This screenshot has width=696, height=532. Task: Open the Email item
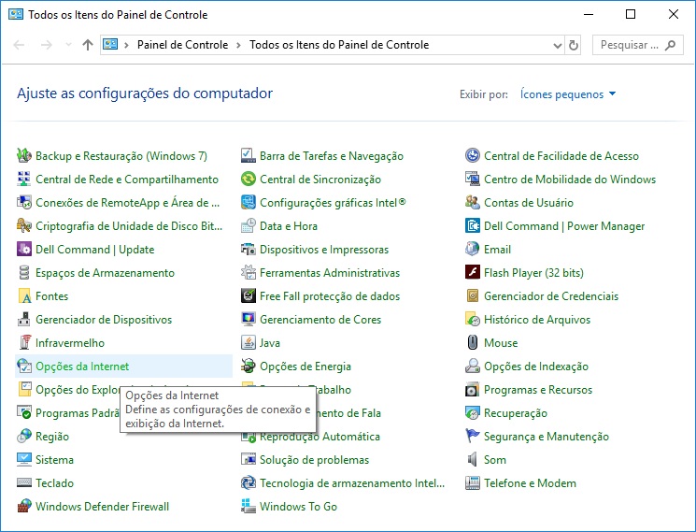[497, 250]
